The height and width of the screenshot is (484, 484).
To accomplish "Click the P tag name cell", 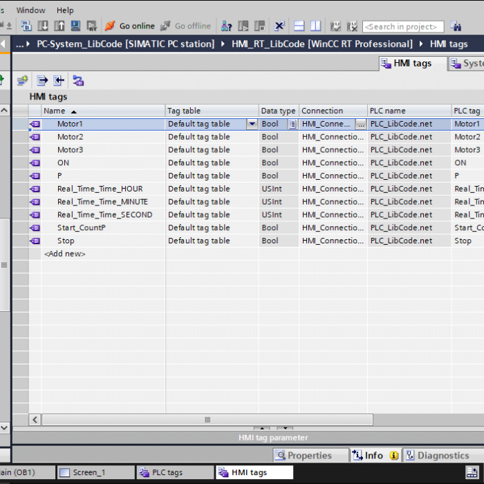I will (x=103, y=176).
